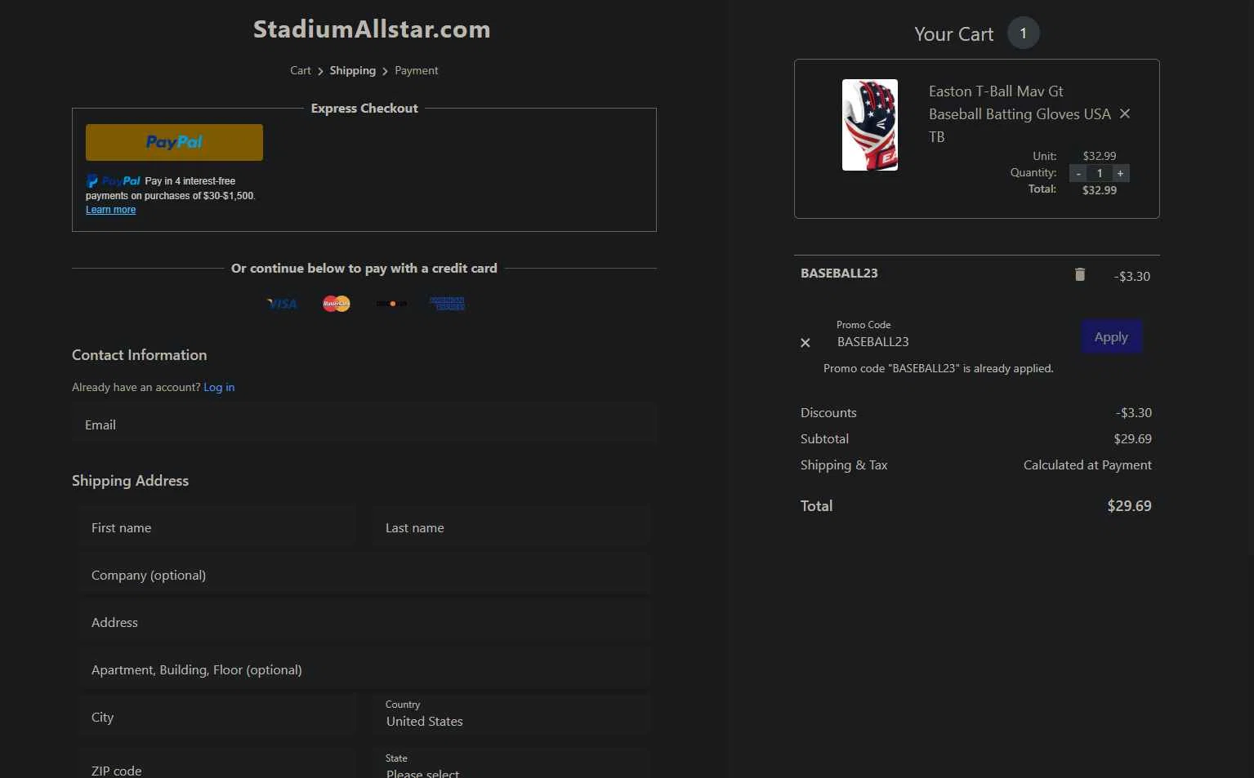
Task: Click the 'Contact Information' heading
Action: (140, 354)
